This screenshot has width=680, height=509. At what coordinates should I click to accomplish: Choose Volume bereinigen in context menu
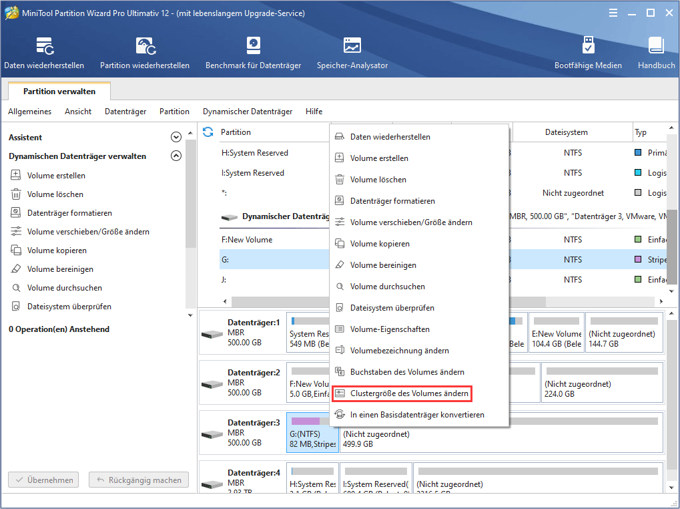(419, 265)
